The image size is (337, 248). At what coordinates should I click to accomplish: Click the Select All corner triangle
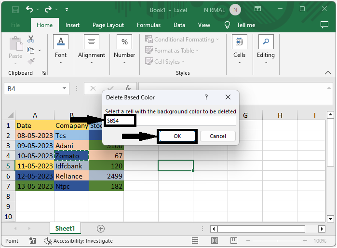(x=10, y=115)
